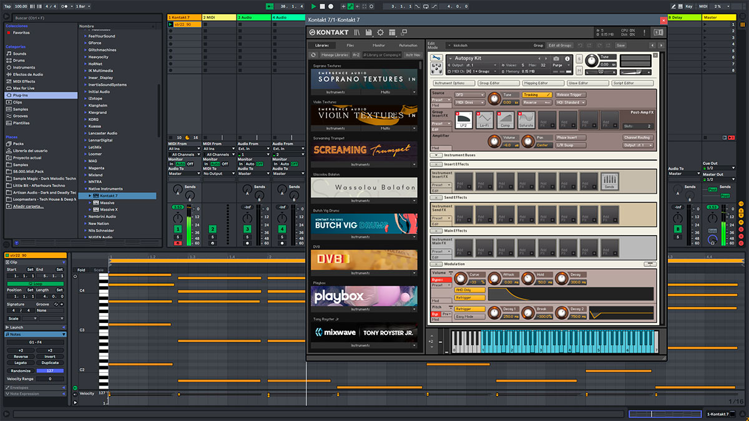Select Instruments category in browser
This screenshot has width=749, height=421.
(24, 67)
